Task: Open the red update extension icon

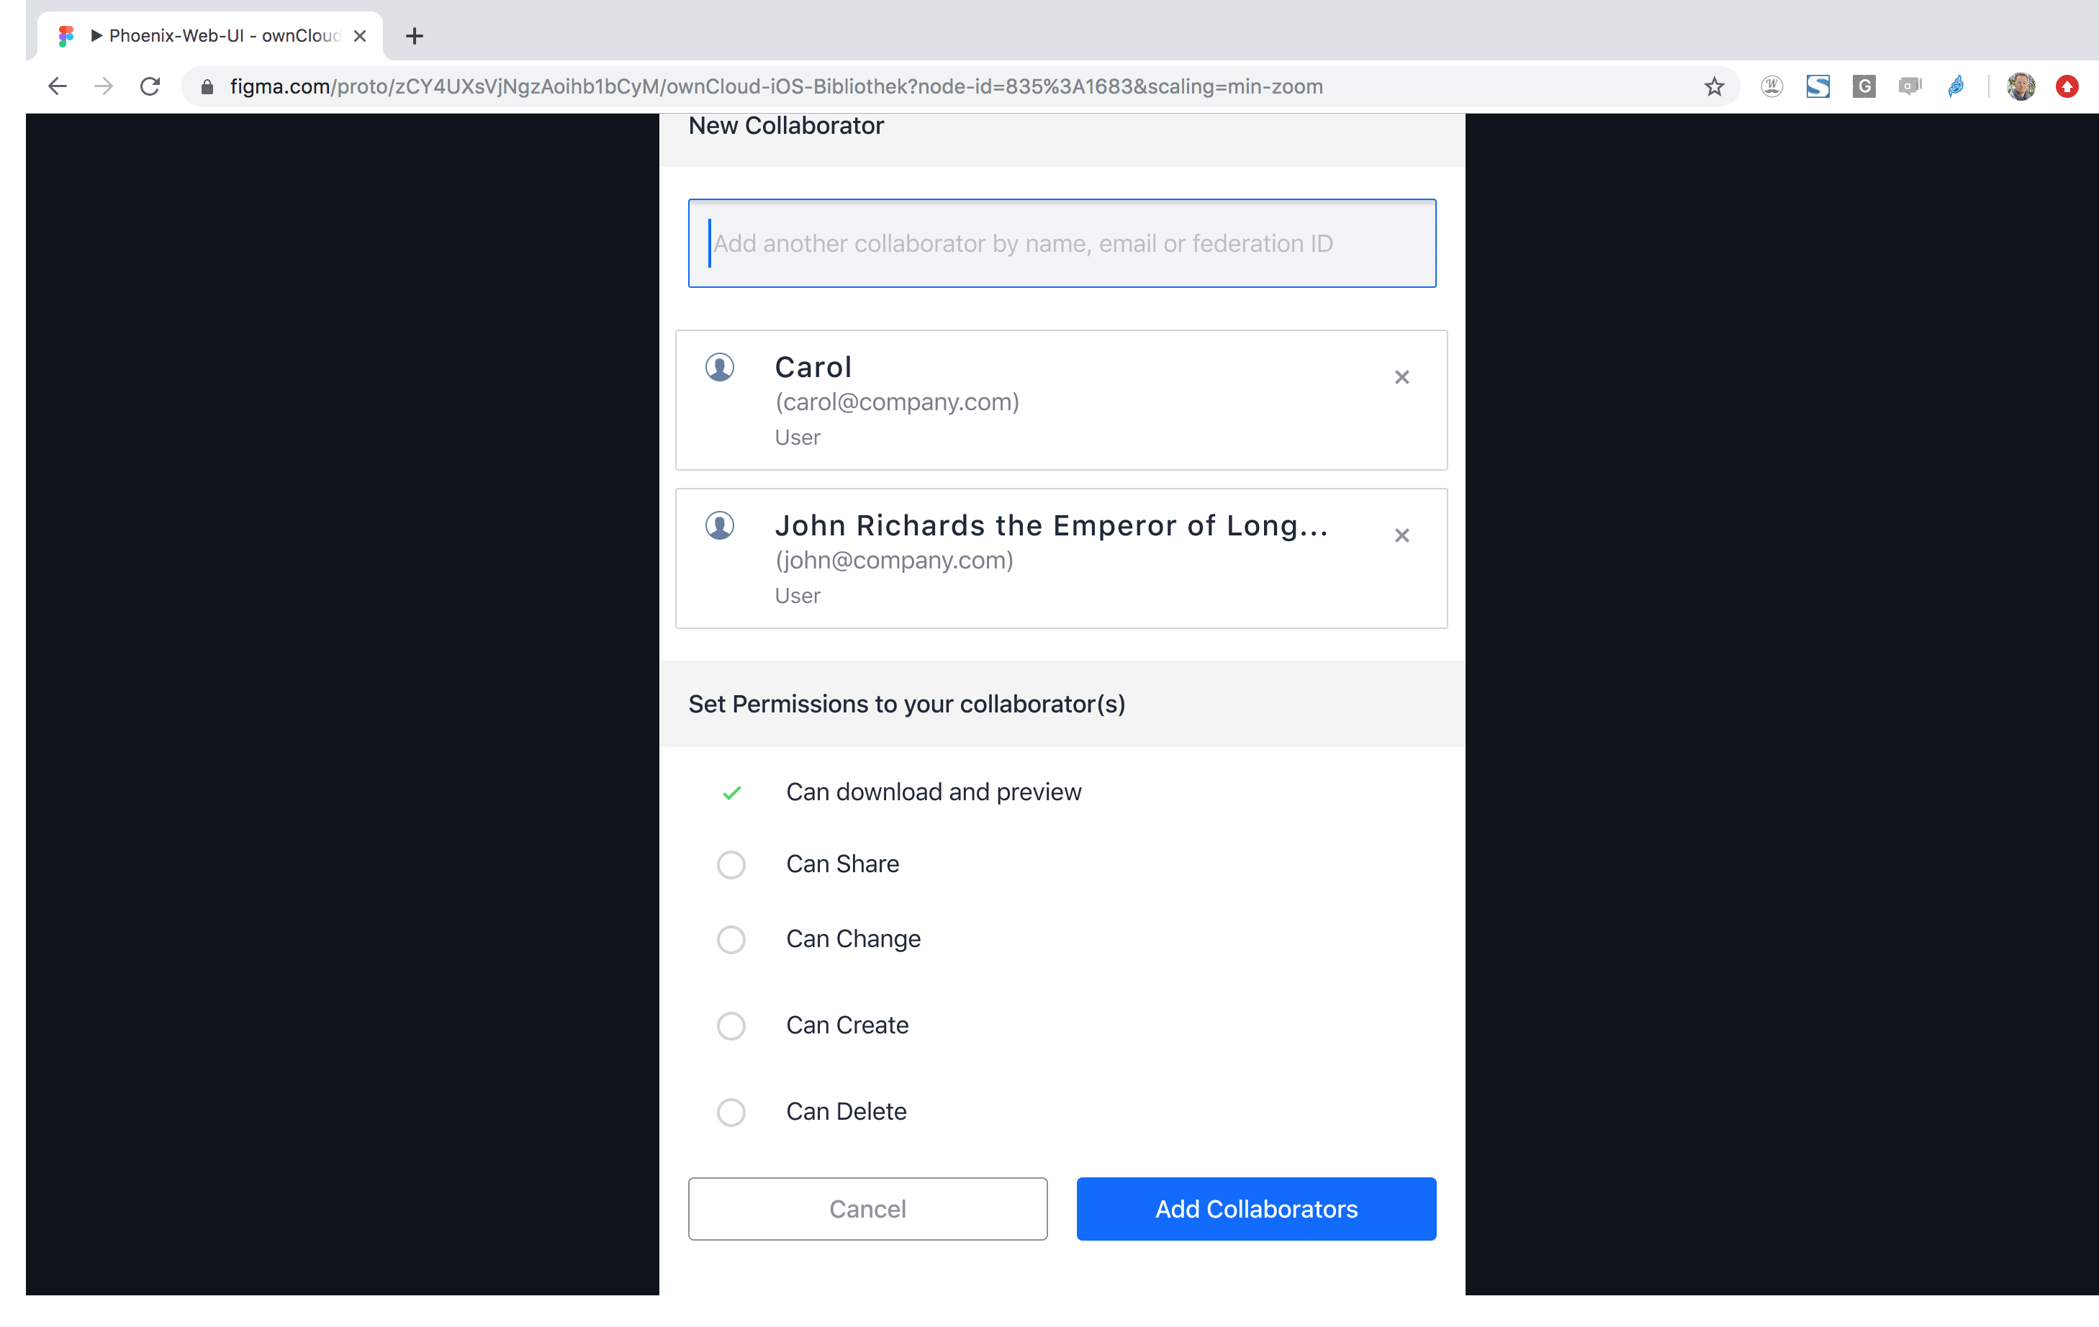Action: [2066, 86]
